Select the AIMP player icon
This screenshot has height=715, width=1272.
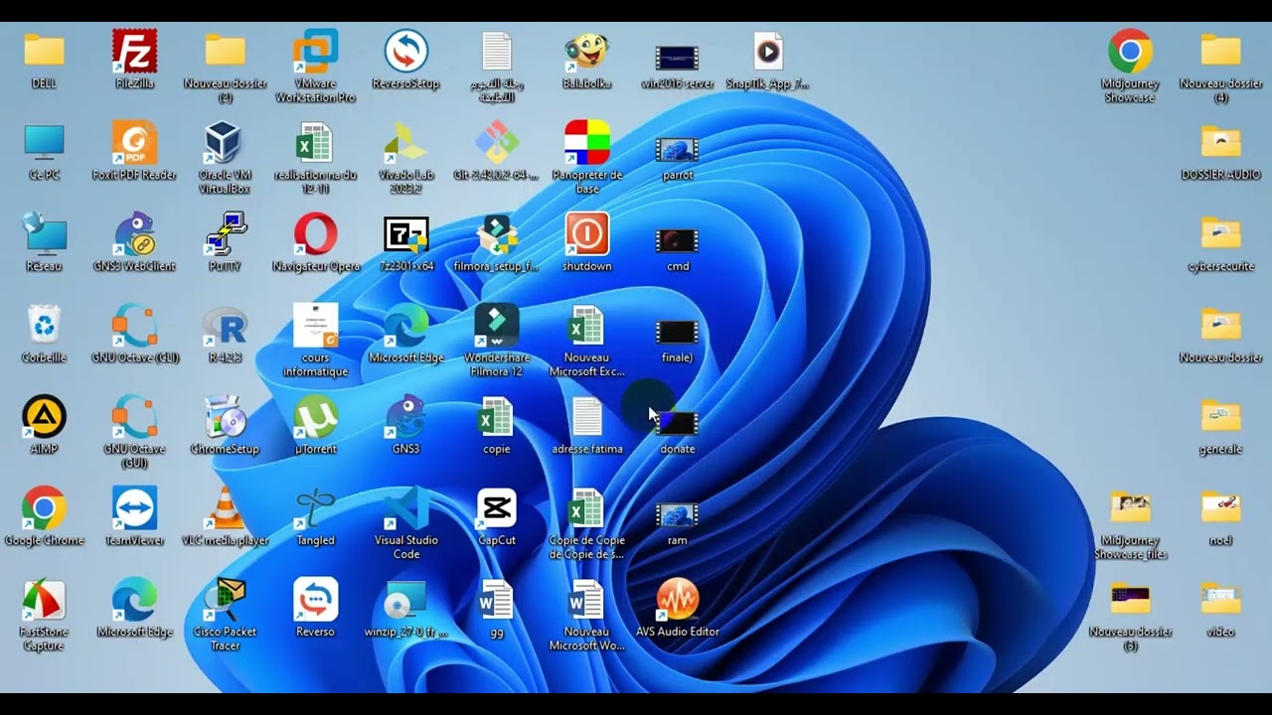(44, 417)
